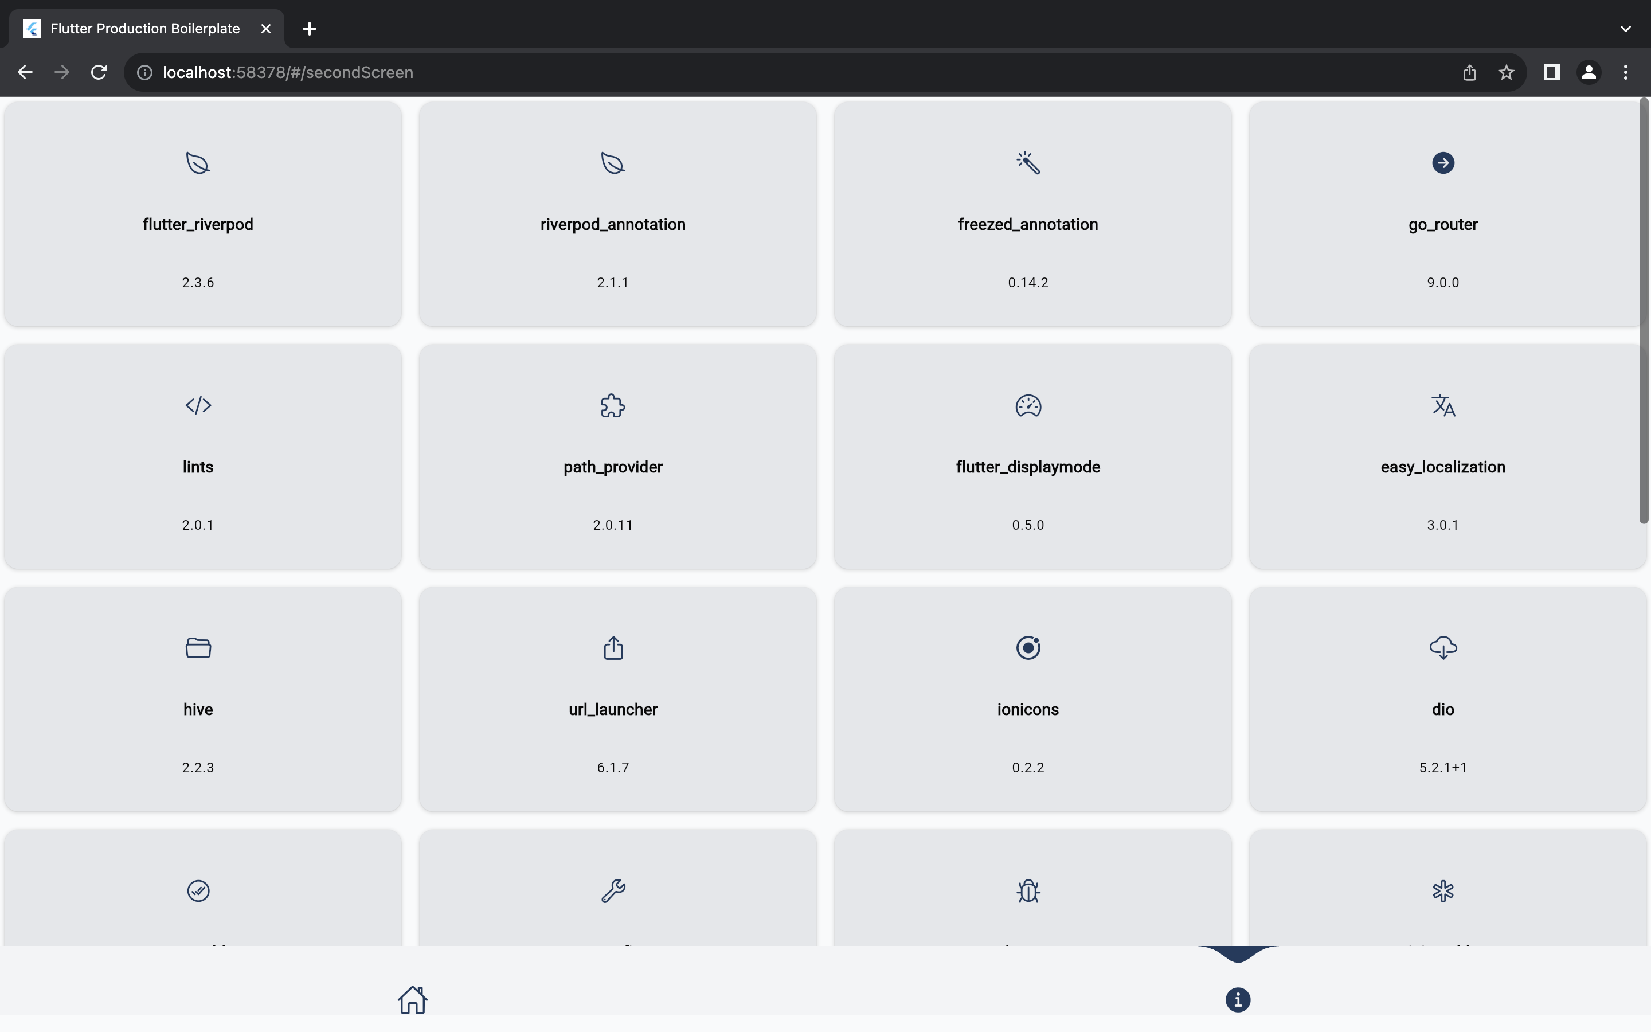The image size is (1651, 1032).
Task: Click the lints code bracket icon
Action: pyautogui.click(x=198, y=405)
